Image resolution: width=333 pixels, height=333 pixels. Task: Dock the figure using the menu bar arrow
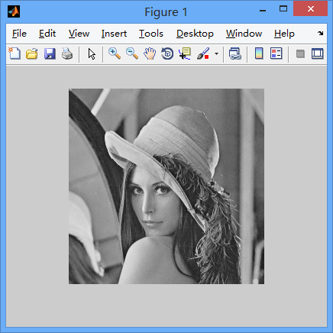tap(320, 33)
